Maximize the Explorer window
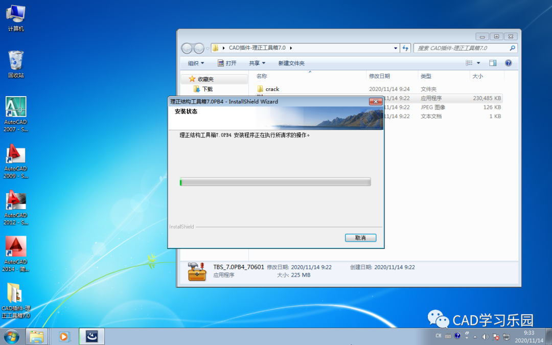 496,36
